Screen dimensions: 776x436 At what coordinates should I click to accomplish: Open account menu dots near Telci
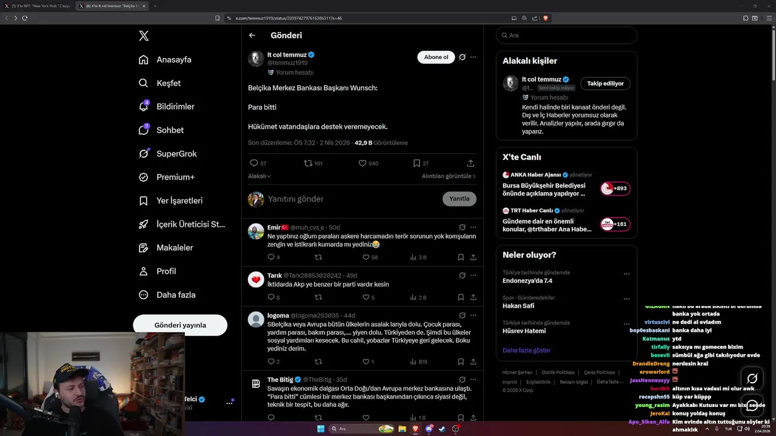229,403
